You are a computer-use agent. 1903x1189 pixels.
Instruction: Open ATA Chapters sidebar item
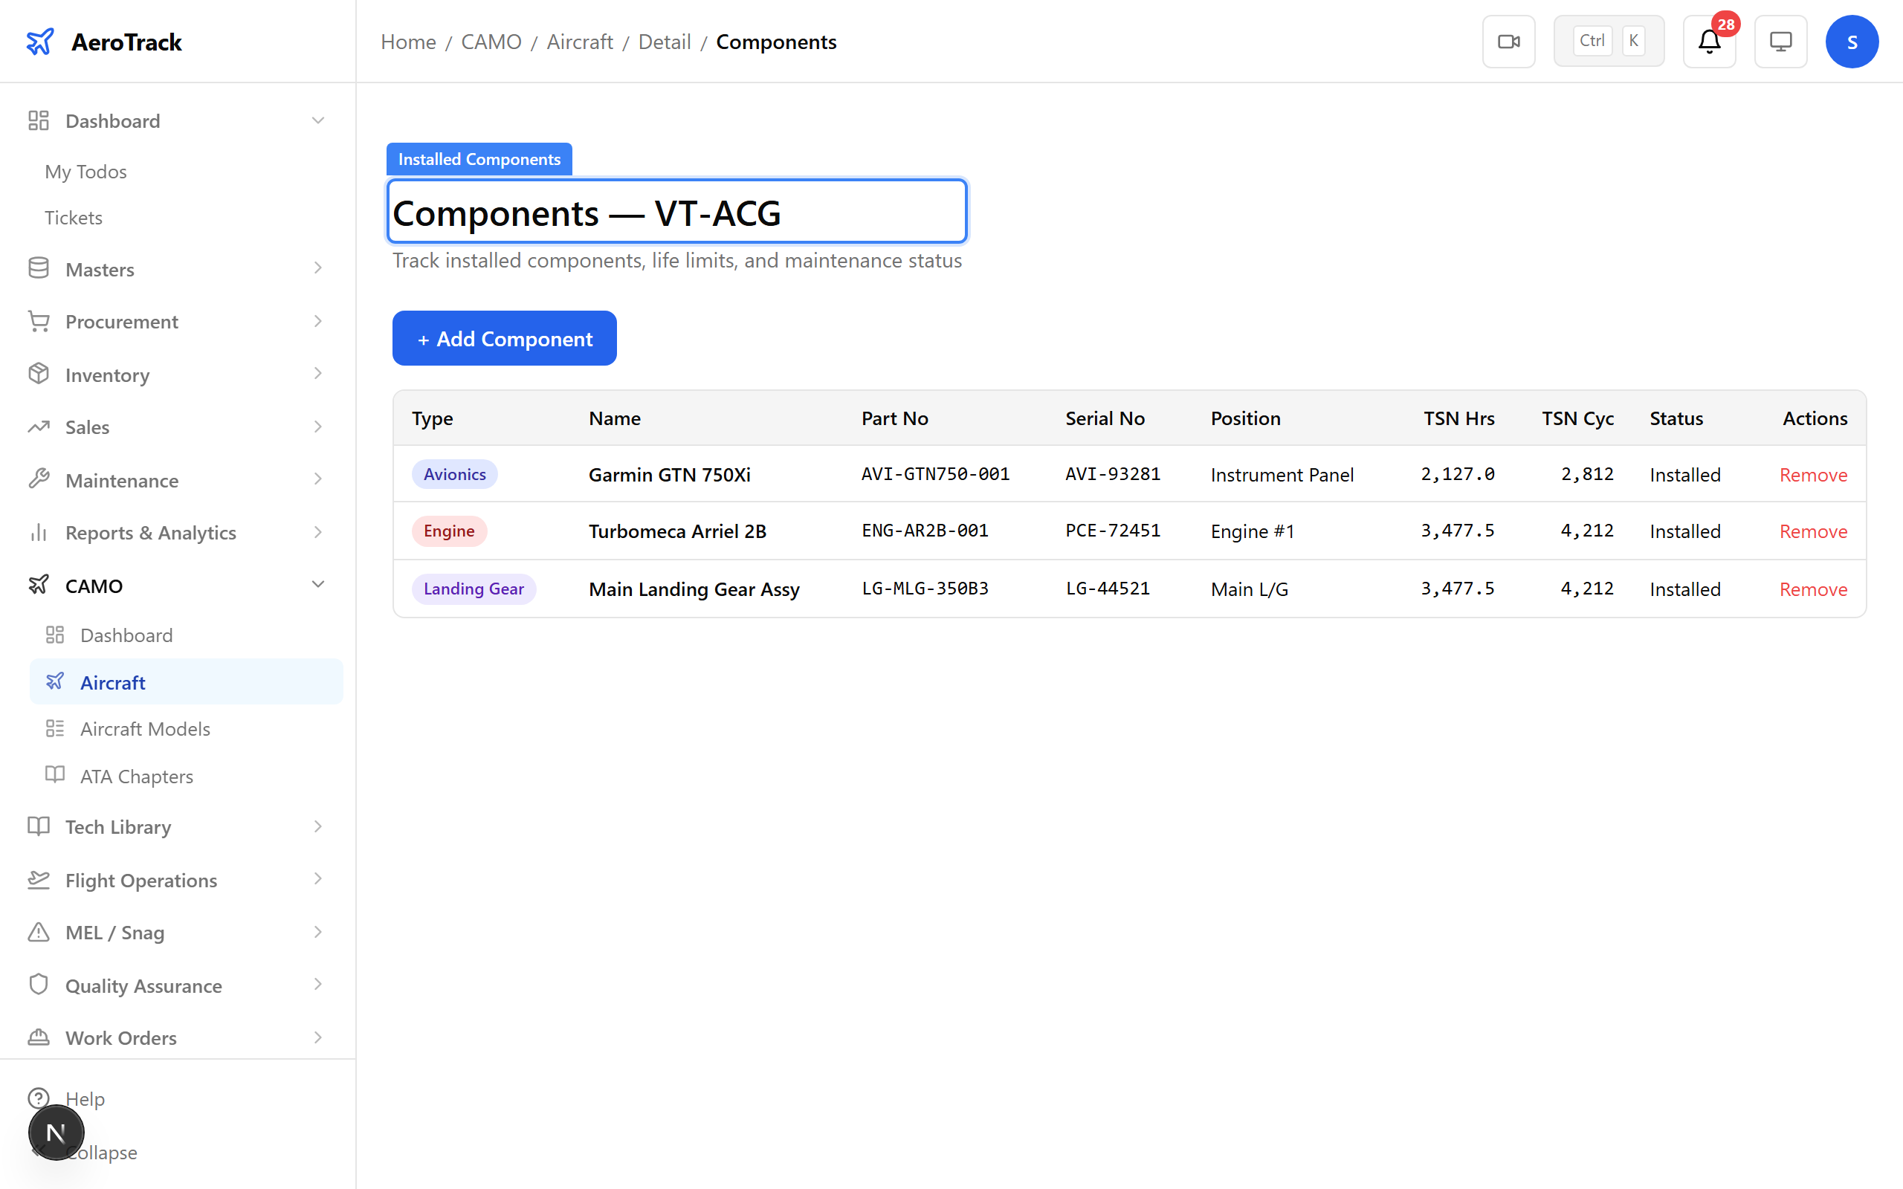click(x=137, y=776)
